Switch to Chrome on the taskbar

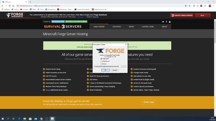click(x=41, y=119)
